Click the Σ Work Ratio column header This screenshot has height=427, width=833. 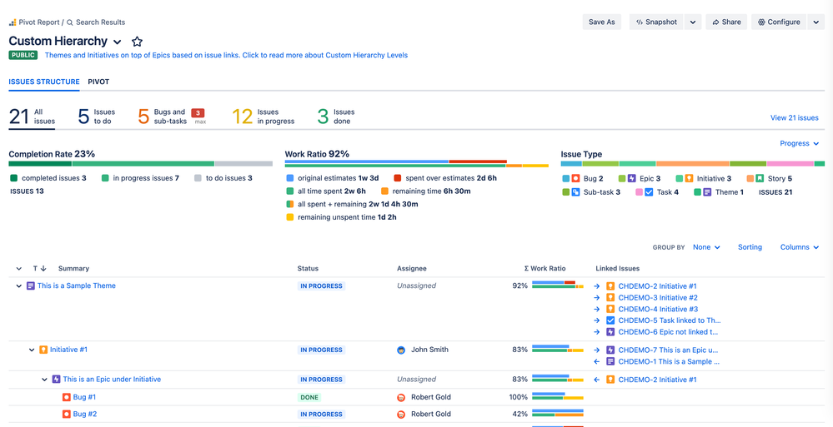click(x=544, y=268)
